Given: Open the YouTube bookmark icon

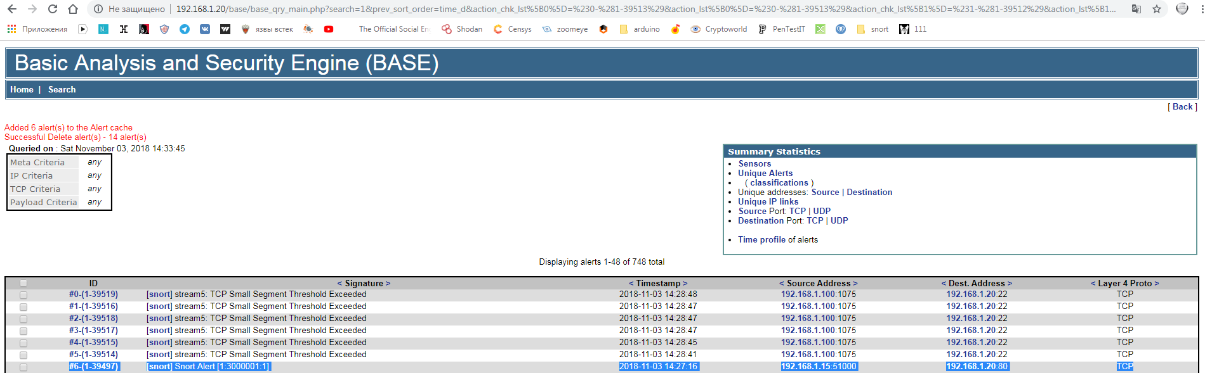Looking at the screenshot, I should [329, 29].
